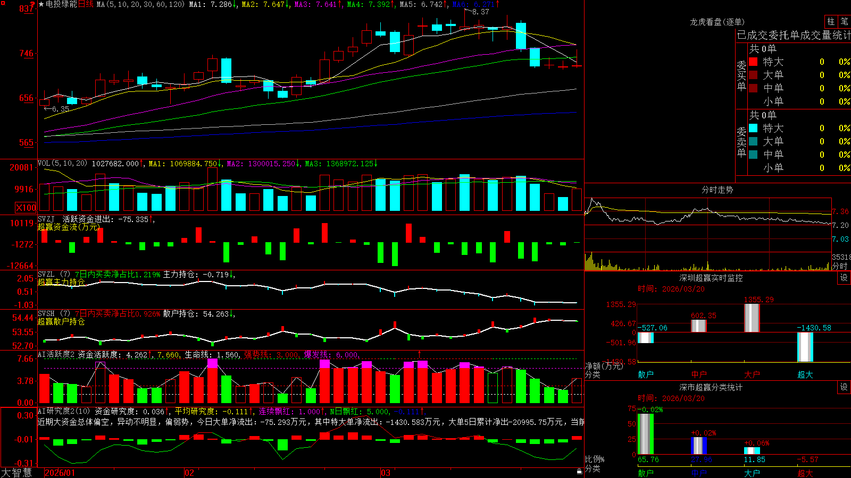Click the cyan 特大 sell-order color swatch
Image resolution: width=851 pixels, height=478 pixels.
753,128
